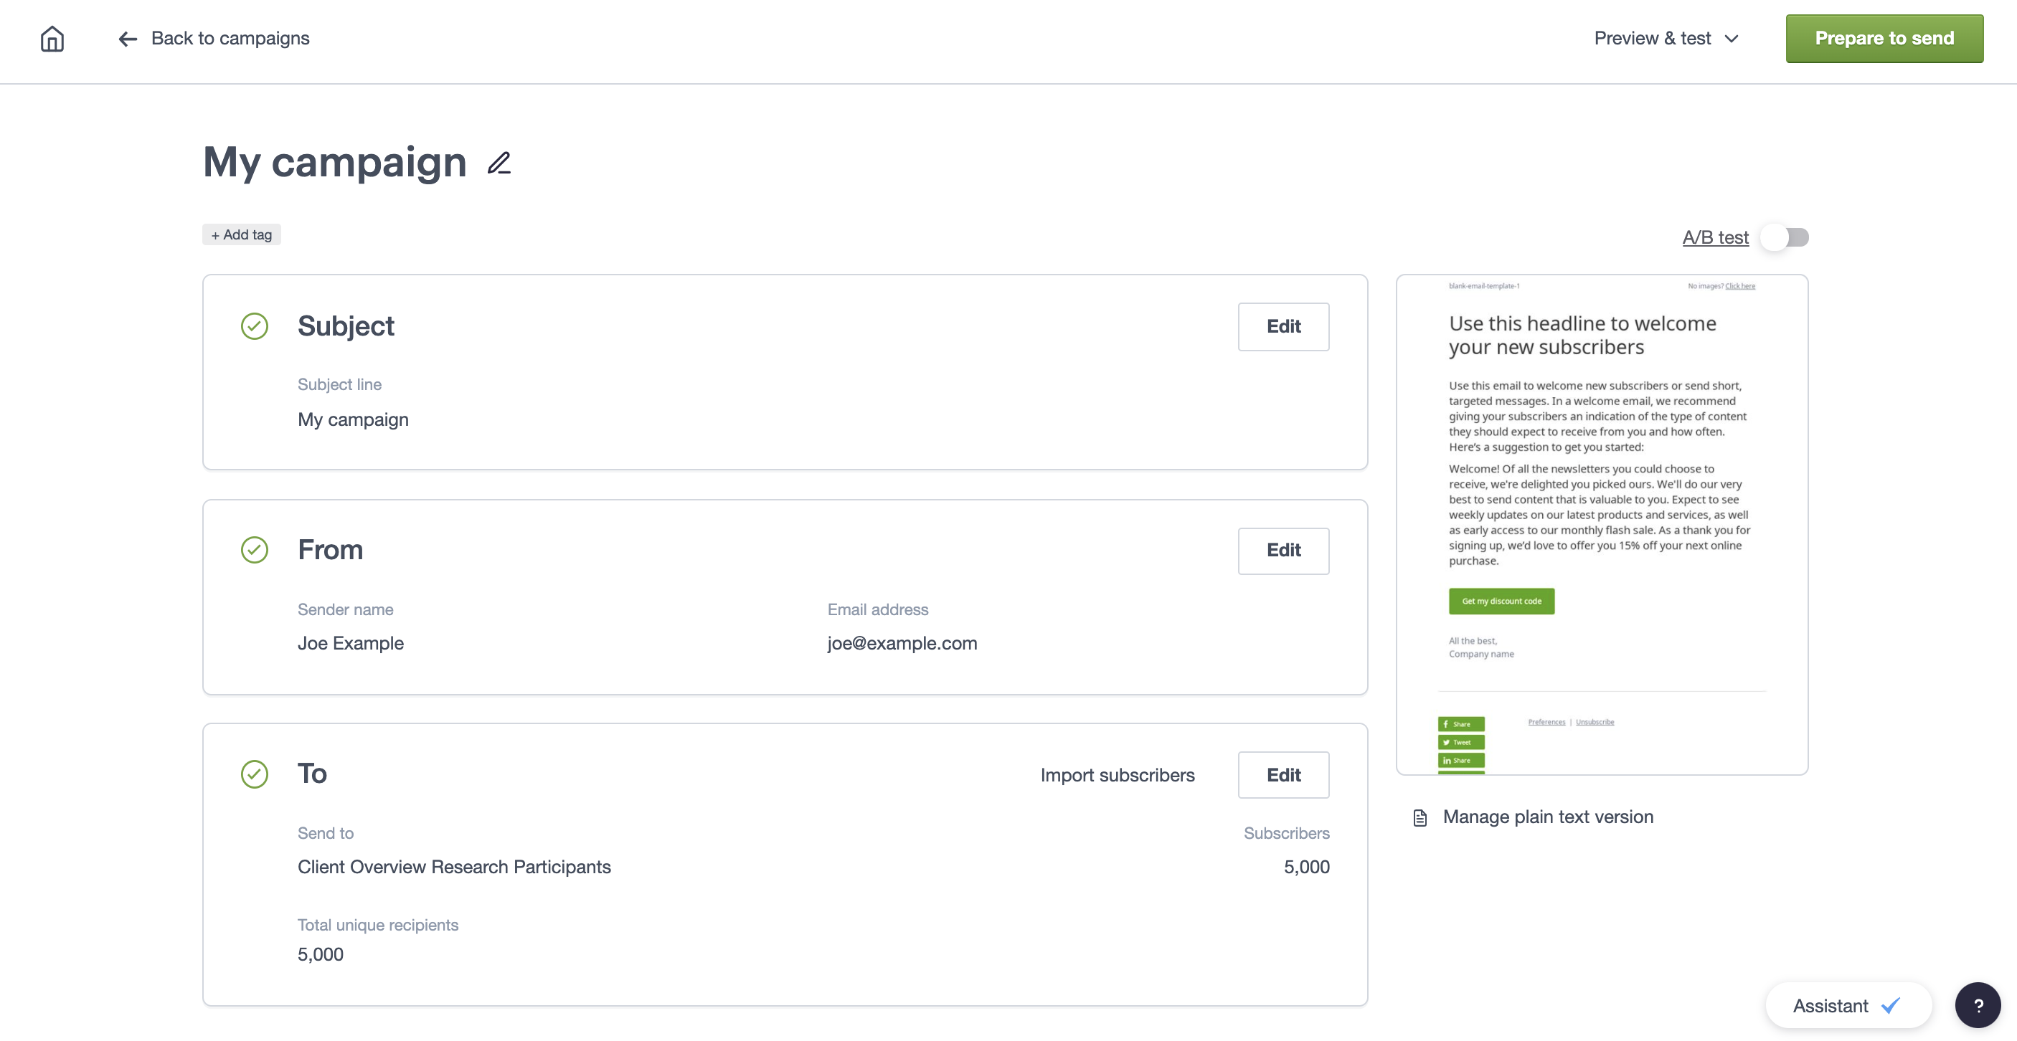This screenshot has height=1041, width=2017.
Task: Click the Assistant checkmark icon
Action: [1891, 1006]
